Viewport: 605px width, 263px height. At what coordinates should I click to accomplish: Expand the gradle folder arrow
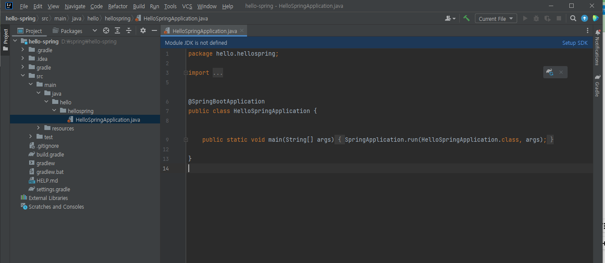pos(23,67)
